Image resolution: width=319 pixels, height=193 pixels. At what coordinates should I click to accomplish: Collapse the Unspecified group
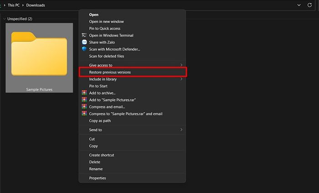pyautogui.click(x=4, y=19)
